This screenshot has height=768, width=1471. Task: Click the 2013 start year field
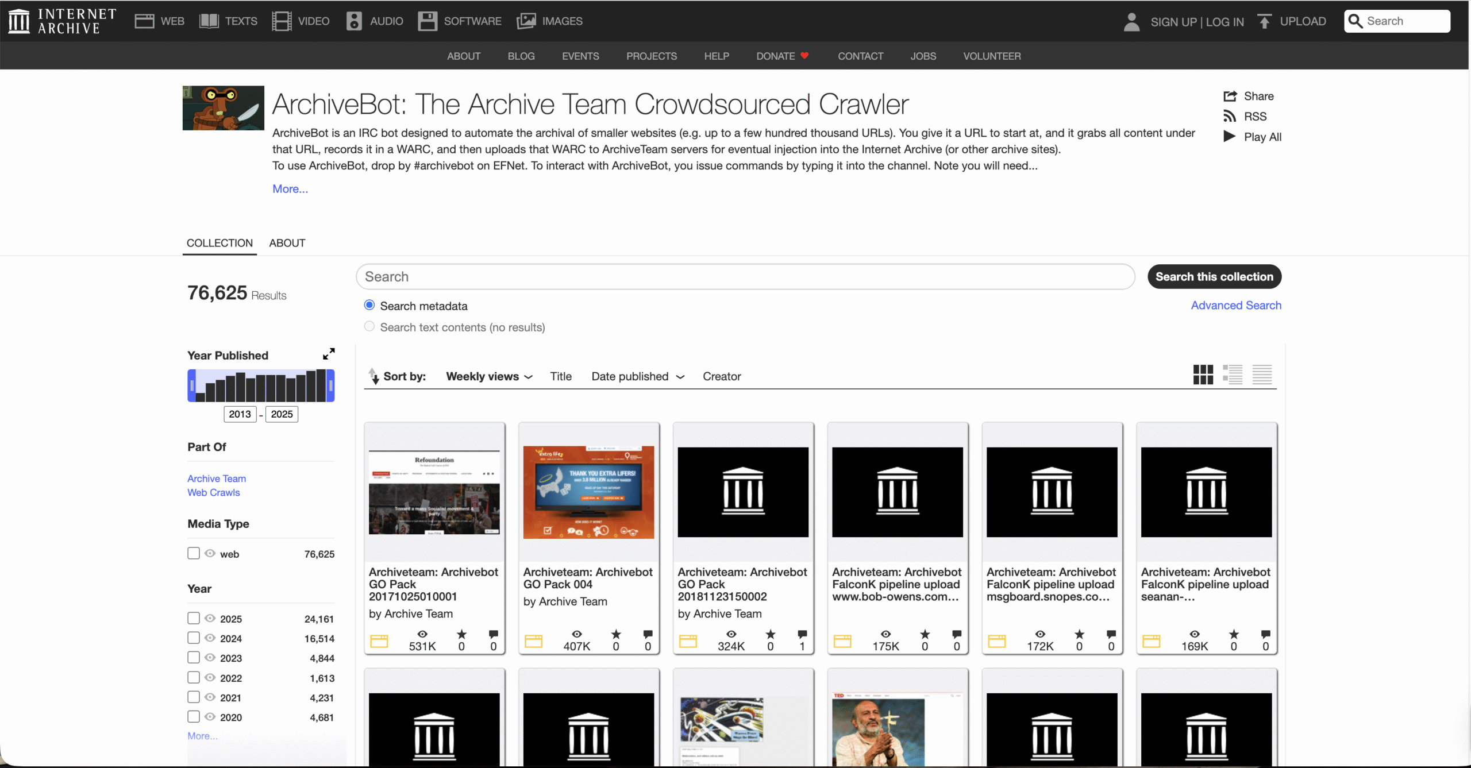pyautogui.click(x=240, y=414)
